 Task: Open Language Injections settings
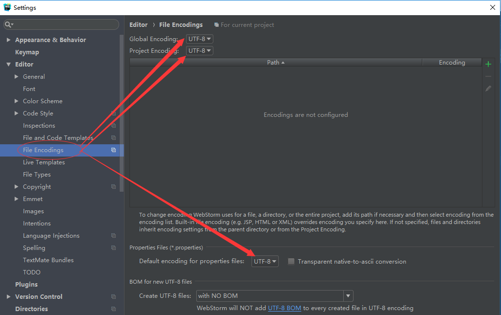tap(51, 236)
